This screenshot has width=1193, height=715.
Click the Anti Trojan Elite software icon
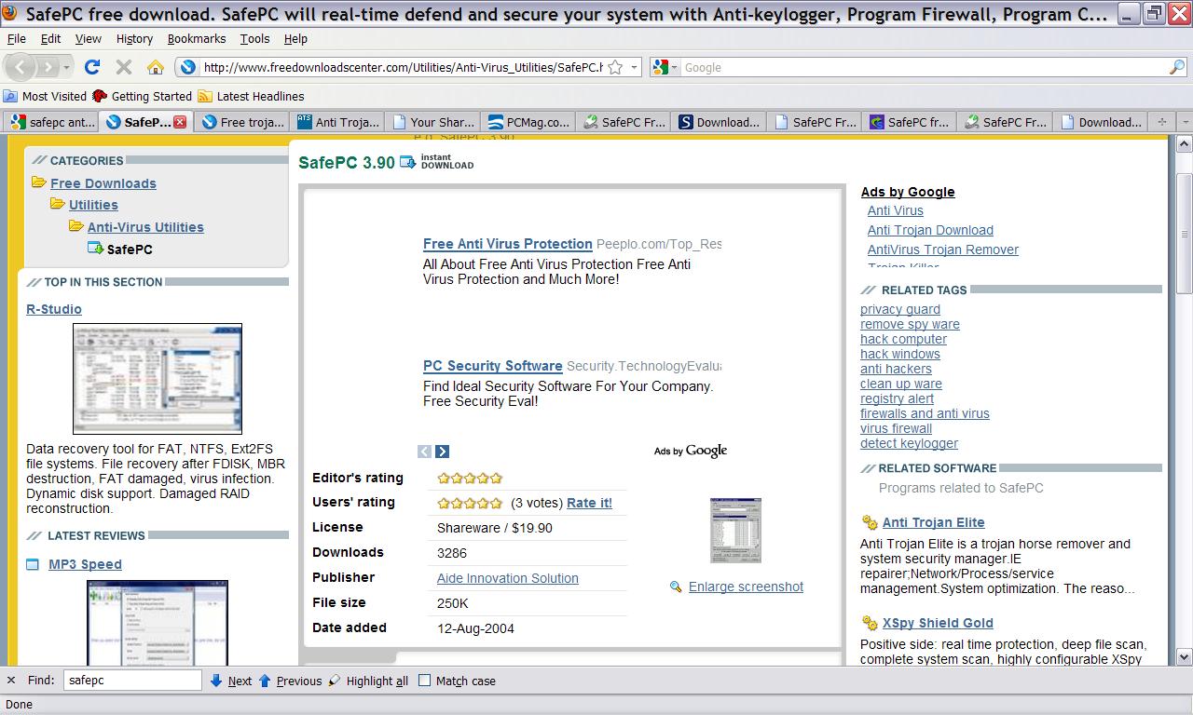870,522
